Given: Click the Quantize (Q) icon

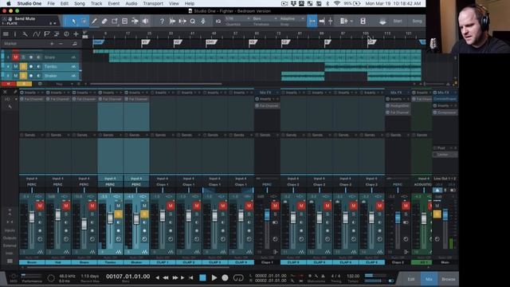Looking at the screenshot, I should pos(193,22).
